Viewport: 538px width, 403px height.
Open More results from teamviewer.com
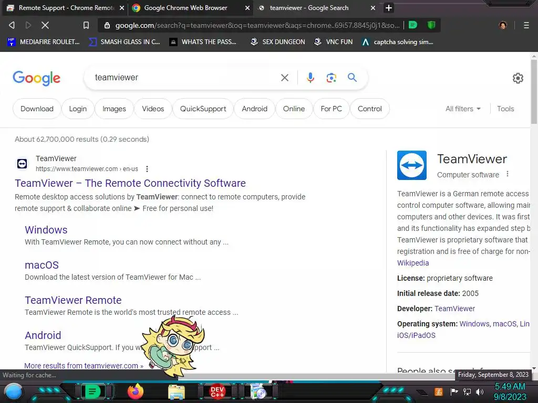[84, 366]
